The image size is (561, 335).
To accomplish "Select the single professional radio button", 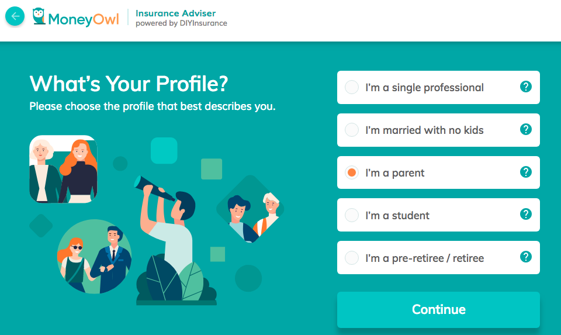I will tap(352, 88).
